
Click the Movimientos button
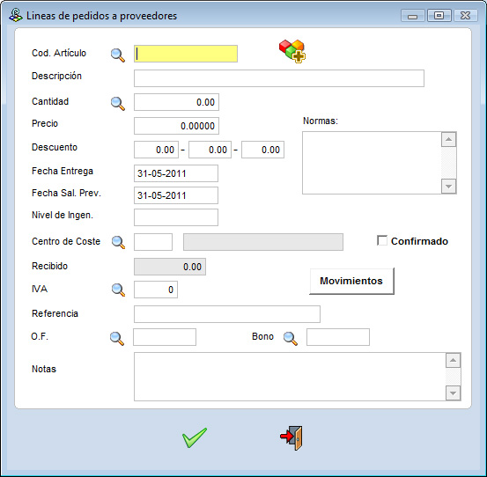[351, 281]
